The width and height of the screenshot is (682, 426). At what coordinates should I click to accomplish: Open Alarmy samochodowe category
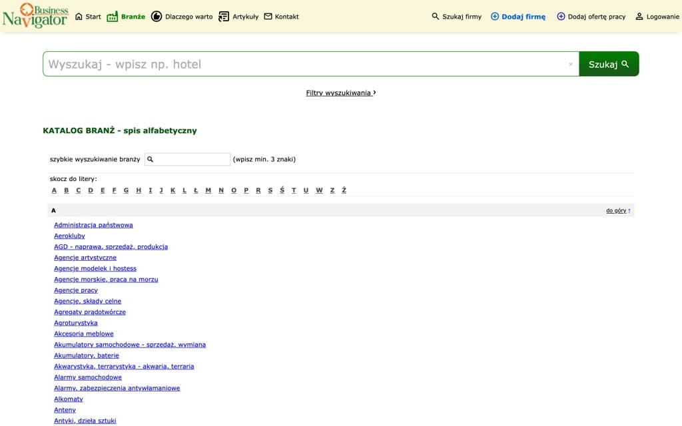88,377
